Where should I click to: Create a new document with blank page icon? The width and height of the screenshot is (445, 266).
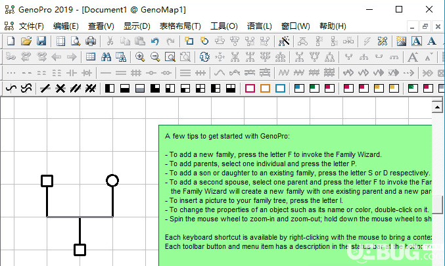coord(11,41)
